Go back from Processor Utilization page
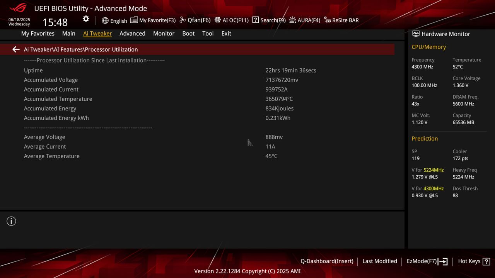 point(16,49)
